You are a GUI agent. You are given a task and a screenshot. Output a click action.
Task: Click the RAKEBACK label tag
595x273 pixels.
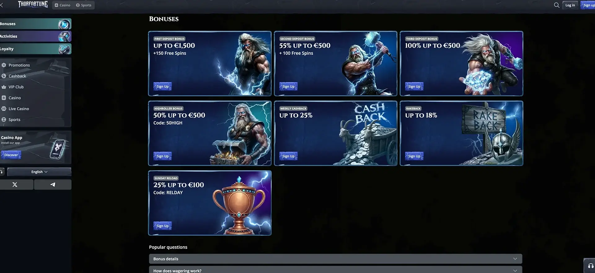413,108
